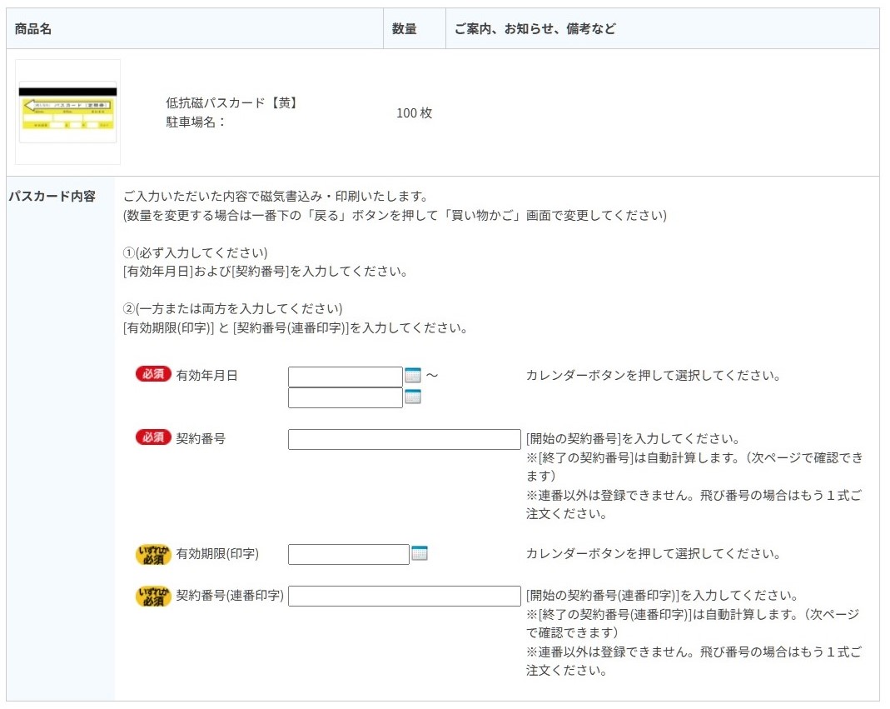Click yellow いずれか必須 badge beside 契約番号(連番印字)

pos(153,596)
